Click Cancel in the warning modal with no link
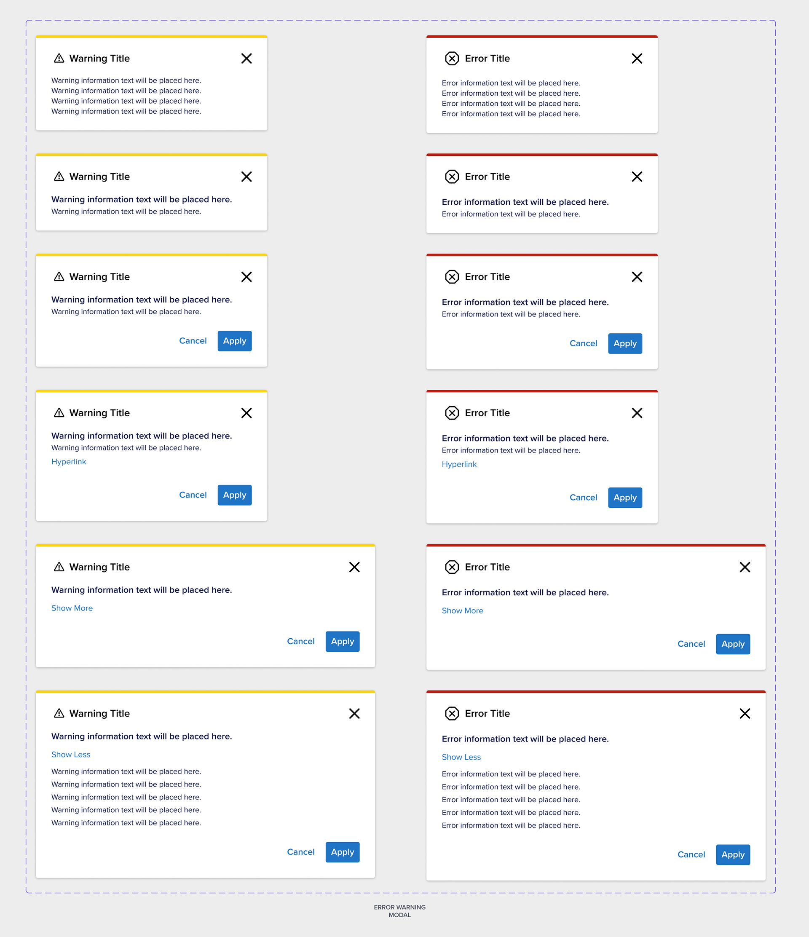Viewport: 809px width, 937px height. pyautogui.click(x=193, y=341)
